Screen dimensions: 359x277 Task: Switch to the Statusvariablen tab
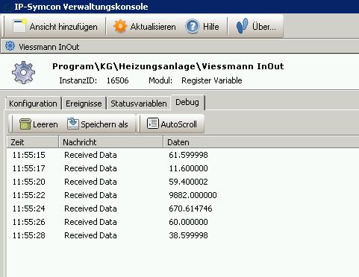click(139, 104)
